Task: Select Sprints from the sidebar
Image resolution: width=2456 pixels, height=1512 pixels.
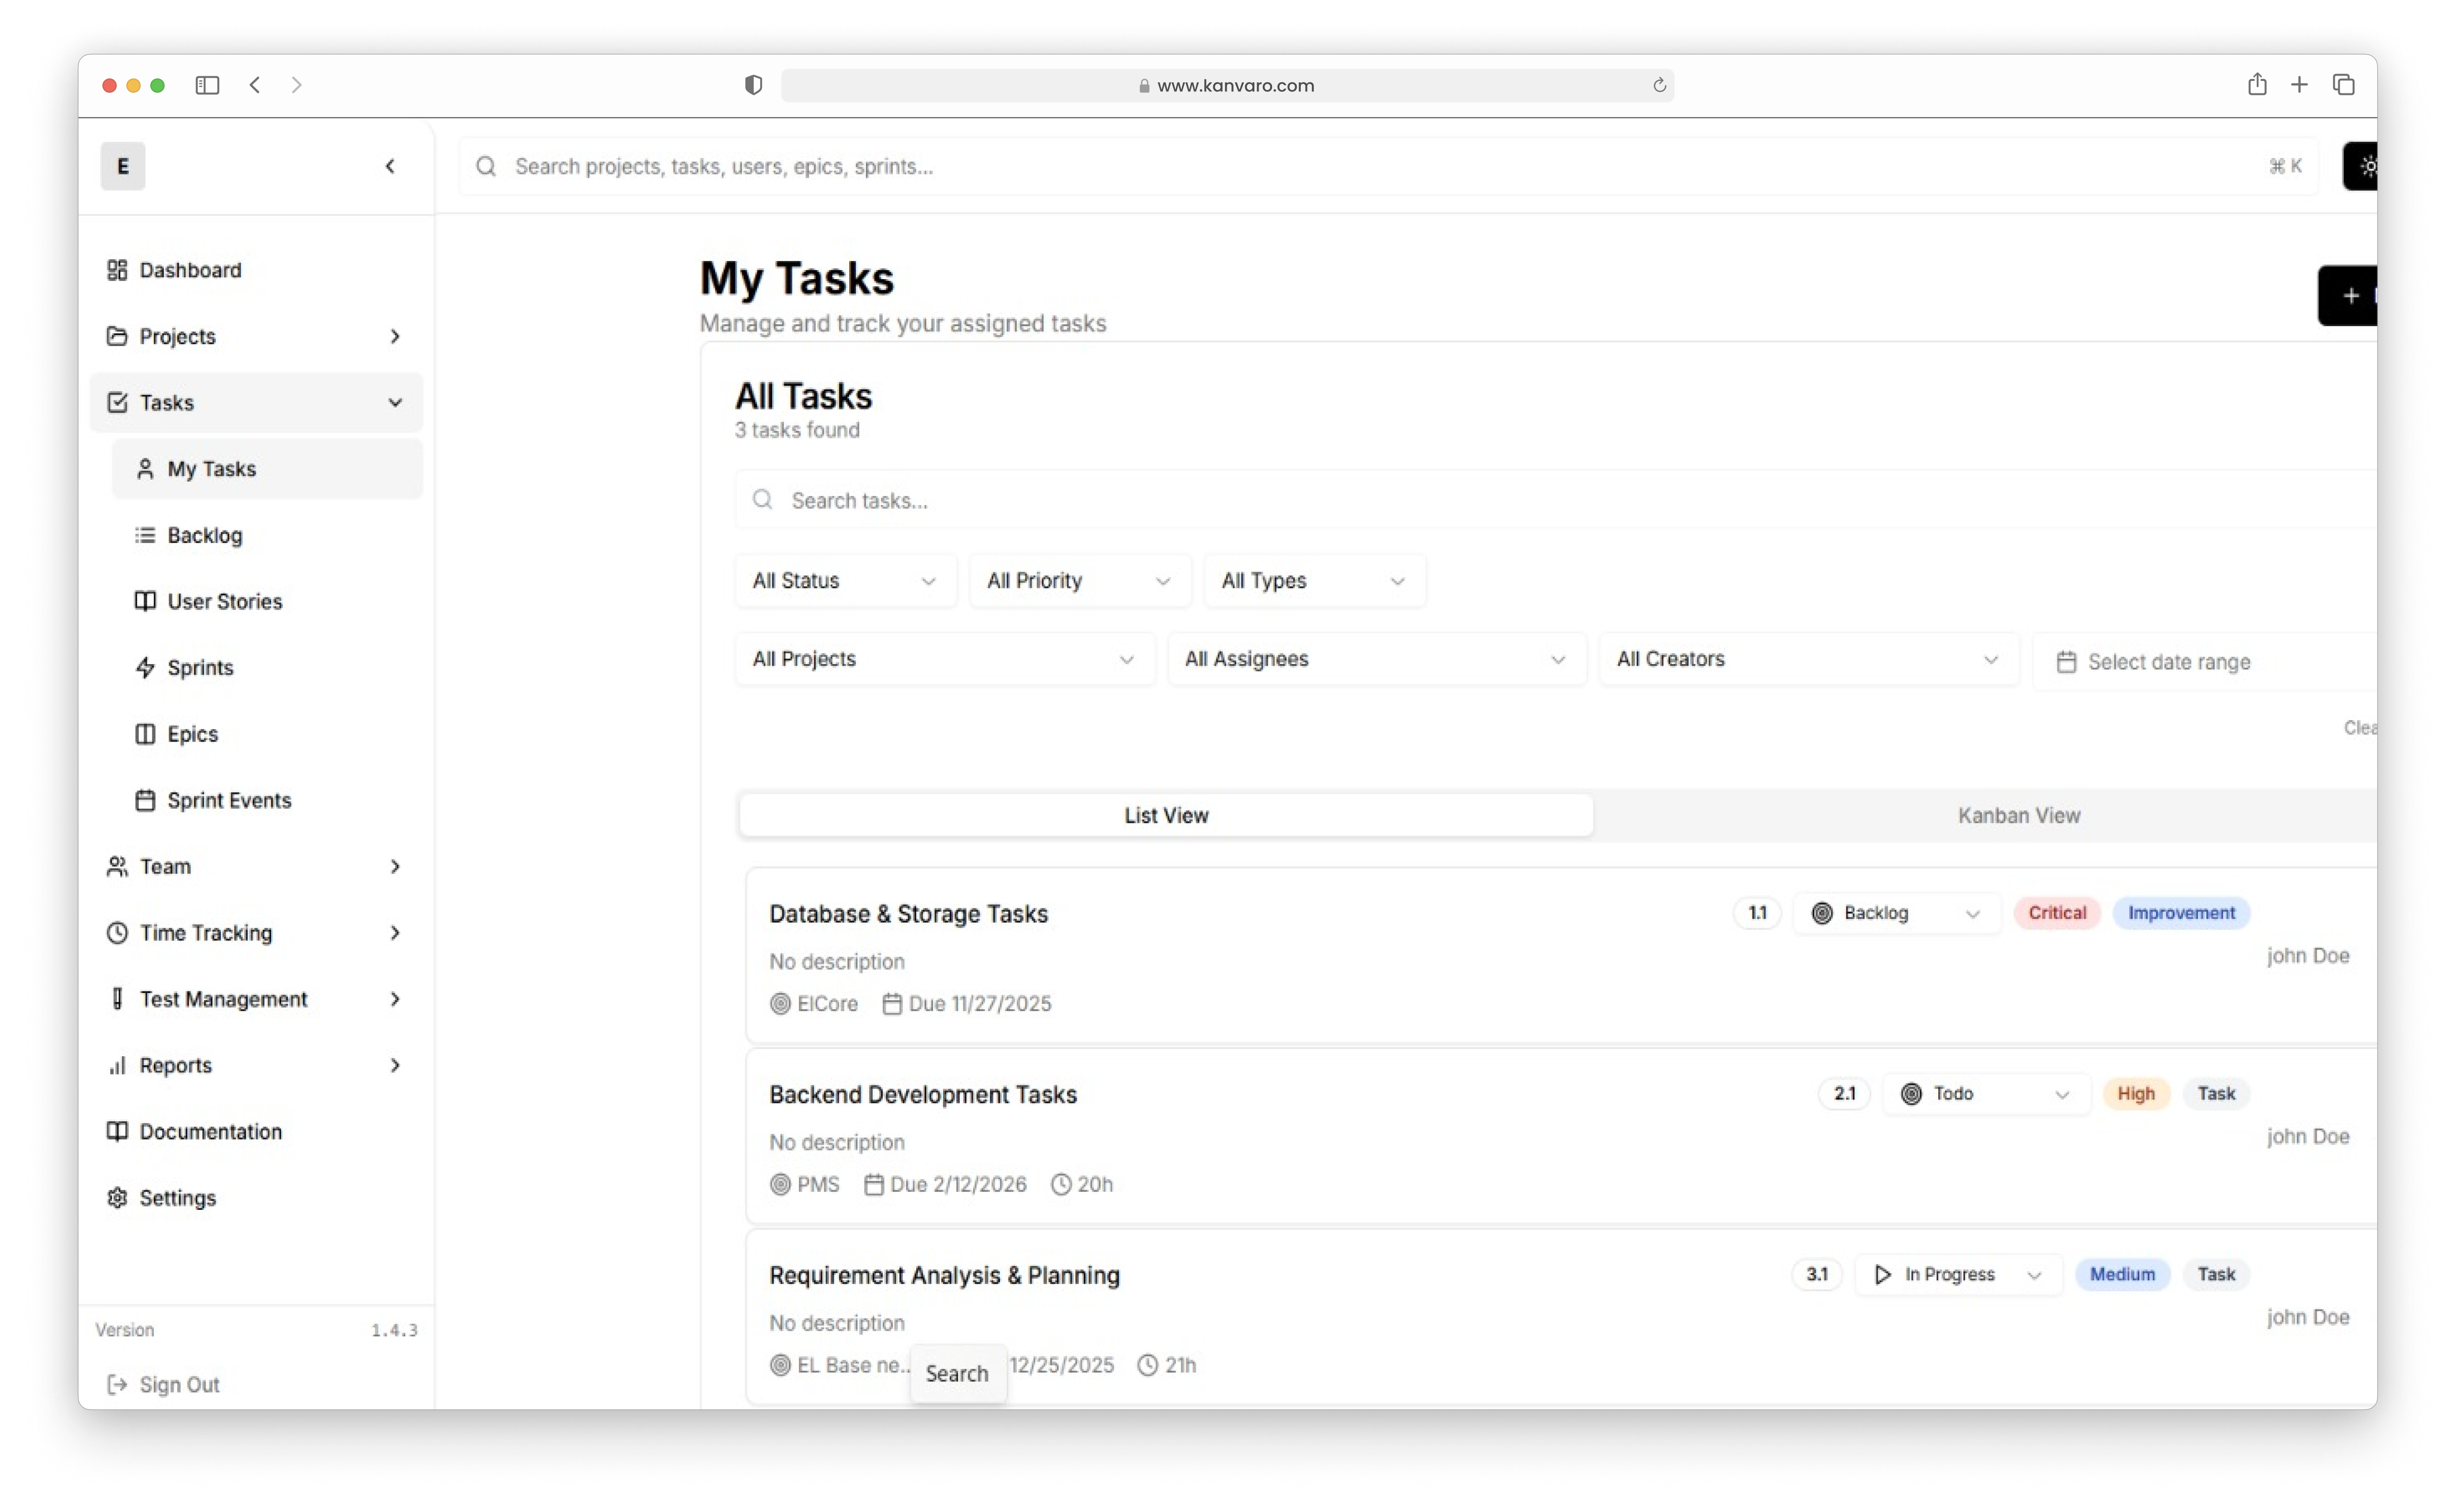Action: (x=200, y=667)
